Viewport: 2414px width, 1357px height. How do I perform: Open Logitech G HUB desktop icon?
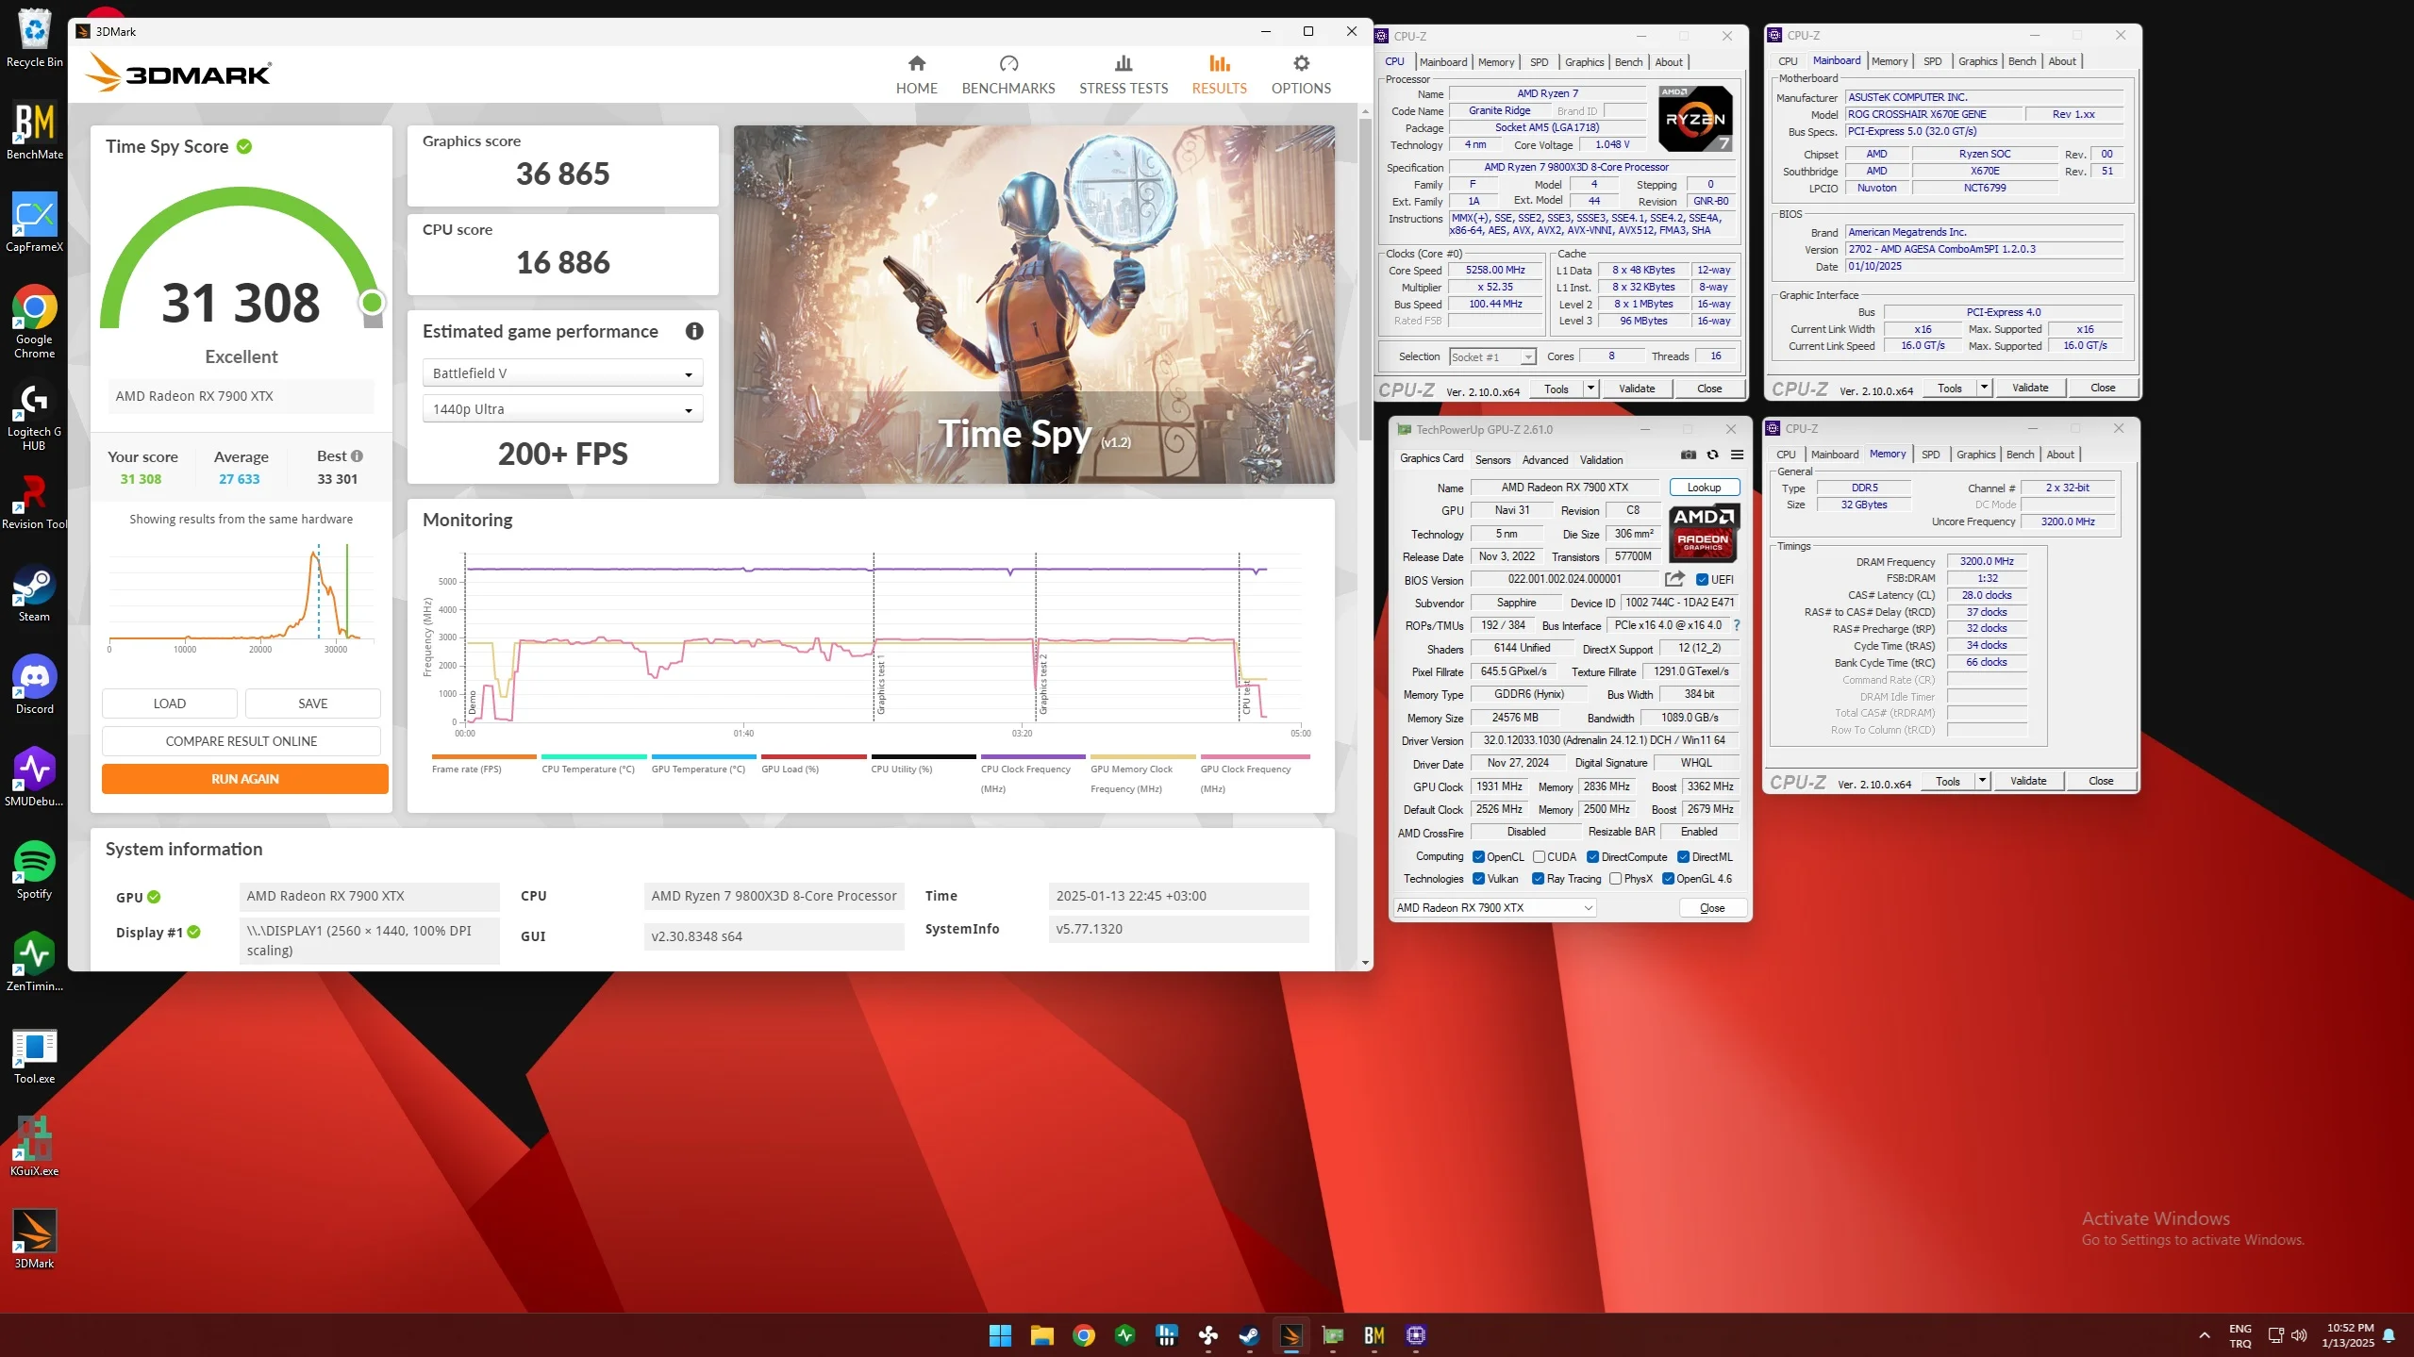point(35,416)
